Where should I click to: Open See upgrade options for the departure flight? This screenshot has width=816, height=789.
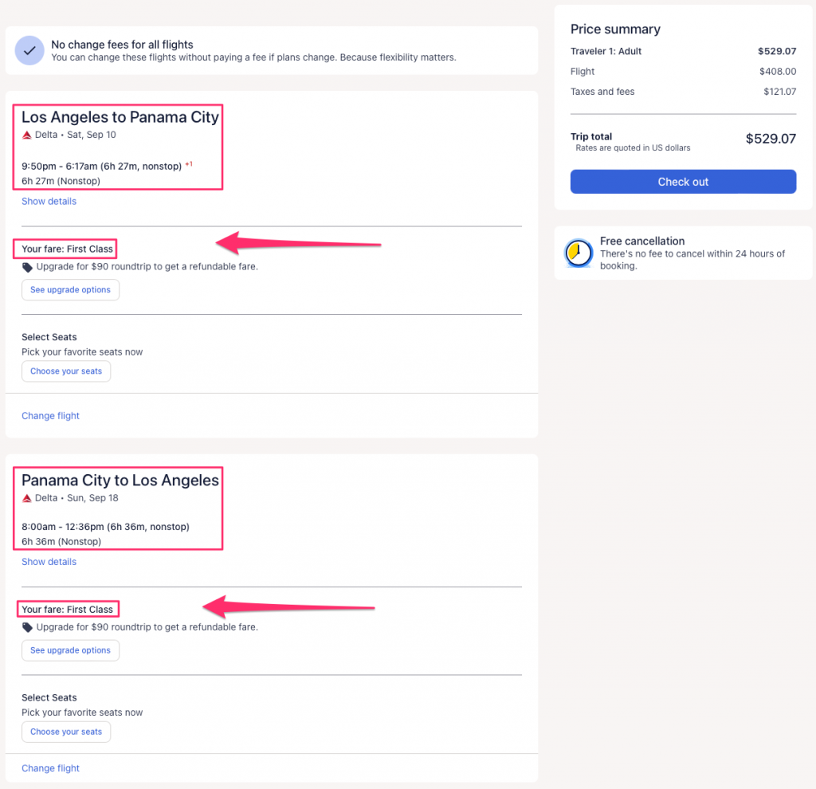(70, 290)
